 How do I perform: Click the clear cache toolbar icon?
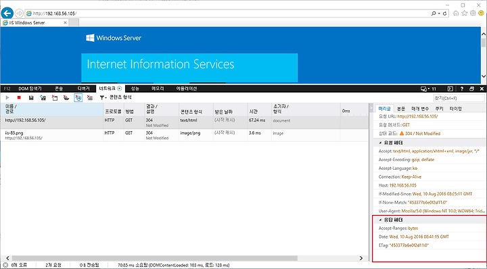click(x=55, y=98)
